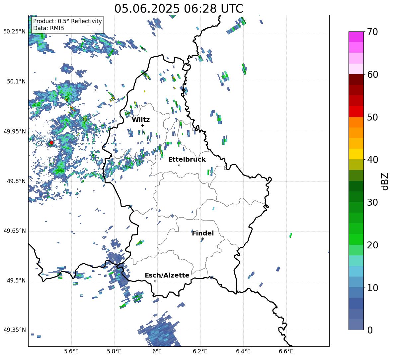Click the 5.8°E longitude label
This screenshot has height=358, width=393.
click(114, 352)
